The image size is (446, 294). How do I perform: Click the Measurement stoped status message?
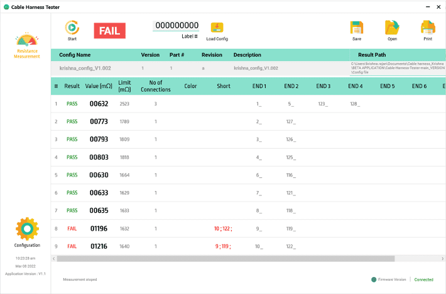80,280
